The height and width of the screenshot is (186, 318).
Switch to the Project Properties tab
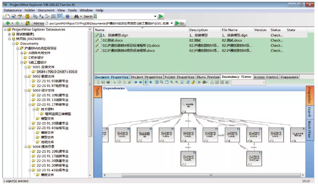[x=146, y=77]
